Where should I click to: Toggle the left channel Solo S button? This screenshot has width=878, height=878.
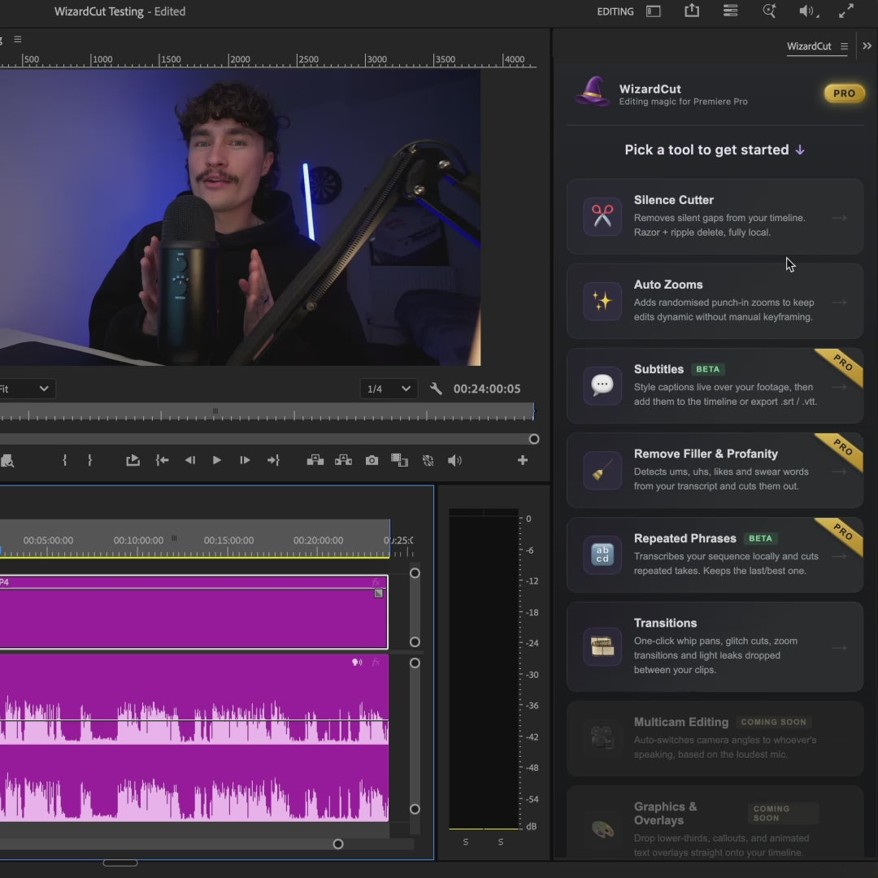pyautogui.click(x=465, y=841)
